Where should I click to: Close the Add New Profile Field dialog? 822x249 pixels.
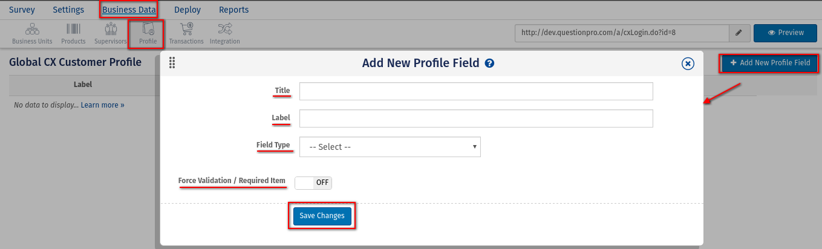687,63
